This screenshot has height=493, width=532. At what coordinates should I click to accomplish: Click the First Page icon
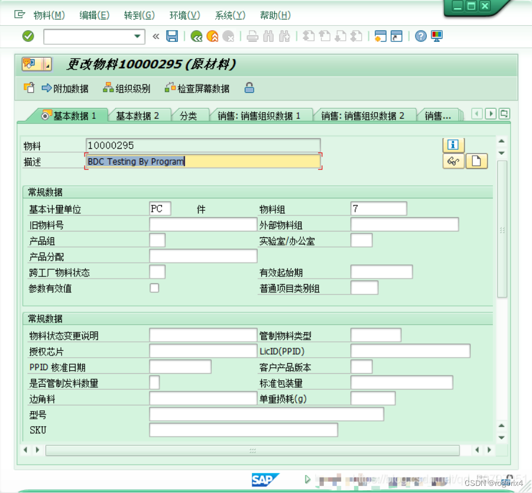click(x=309, y=36)
